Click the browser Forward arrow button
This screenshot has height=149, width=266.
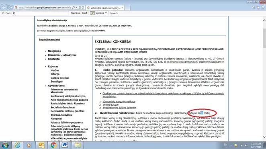(10, 8)
